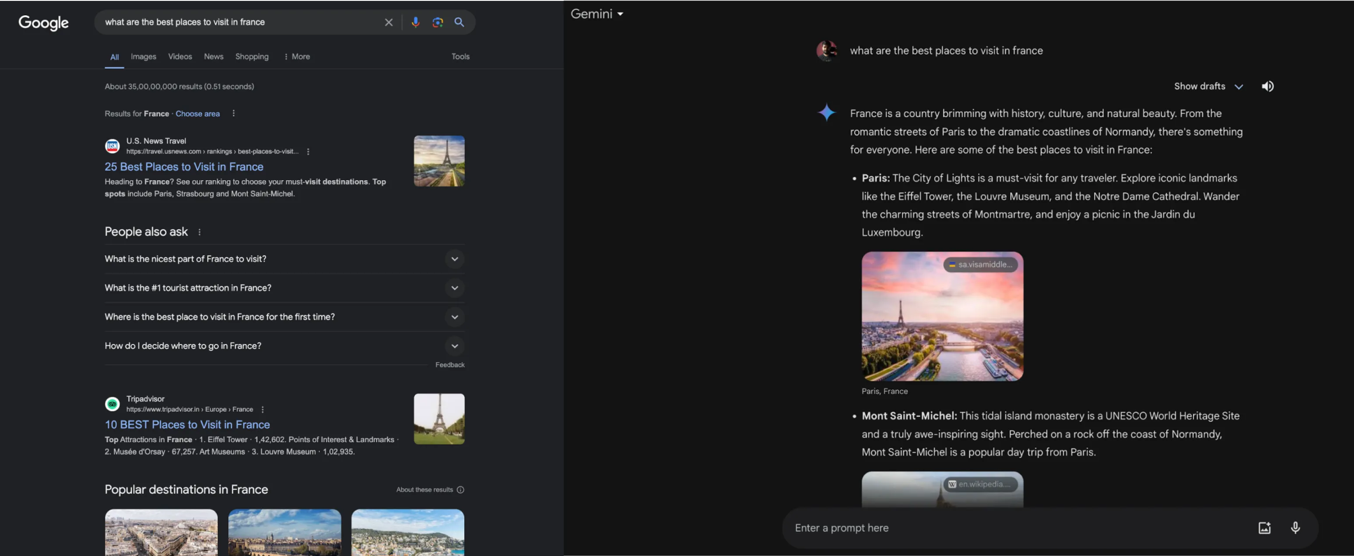The image size is (1354, 556).
Task: Switch to the Shopping tab
Action: [x=252, y=57]
